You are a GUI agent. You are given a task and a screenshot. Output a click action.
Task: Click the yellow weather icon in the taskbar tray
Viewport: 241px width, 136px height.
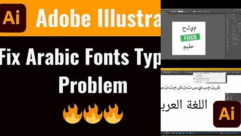(x=221, y=133)
